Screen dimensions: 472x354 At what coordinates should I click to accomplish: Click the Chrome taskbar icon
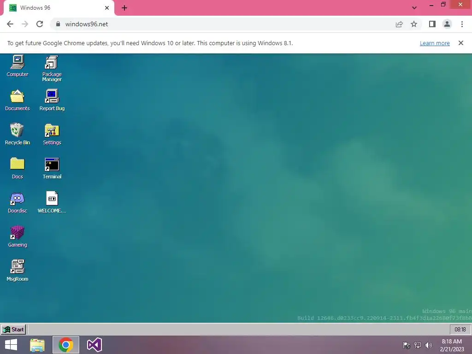(66, 345)
